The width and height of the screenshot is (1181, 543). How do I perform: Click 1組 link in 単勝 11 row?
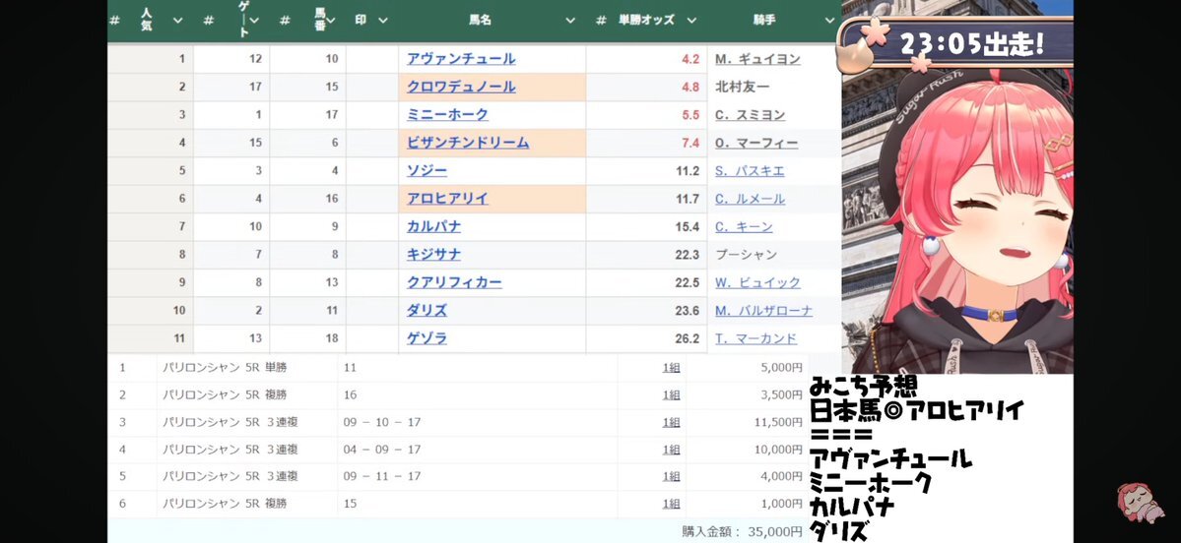tap(671, 368)
